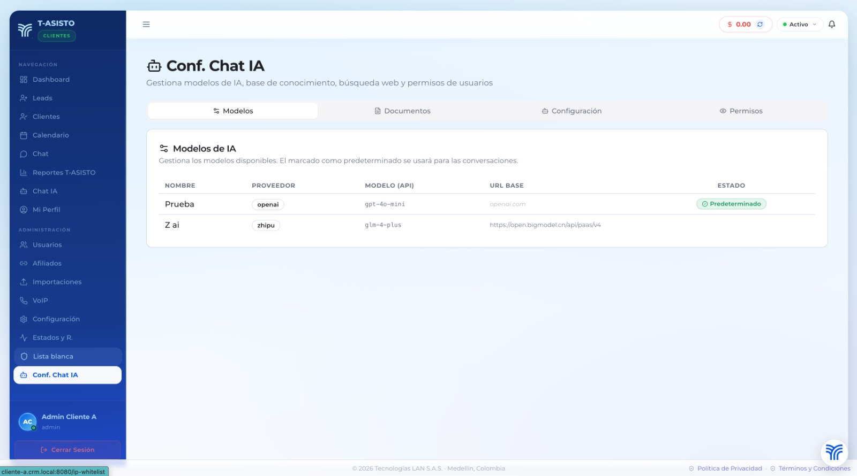Click the Lista blanca shield icon
This screenshot has height=476, width=857.
click(24, 356)
